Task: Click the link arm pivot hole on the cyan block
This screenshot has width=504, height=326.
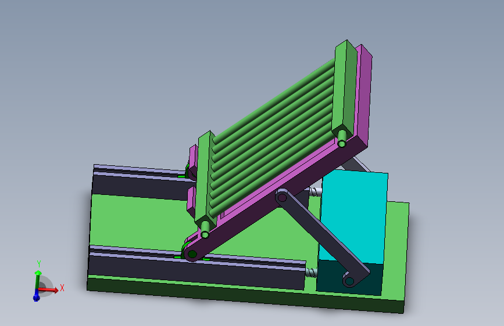Action: pyautogui.click(x=349, y=281)
